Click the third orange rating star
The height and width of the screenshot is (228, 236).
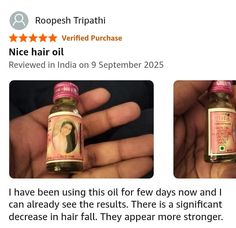pyautogui.click(x=33, y=38)
